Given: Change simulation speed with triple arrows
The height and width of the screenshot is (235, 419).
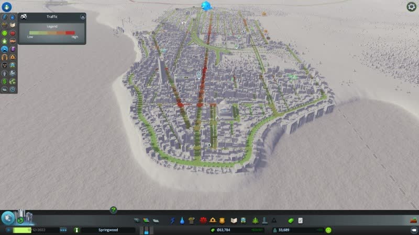Looking at the screenshot, I should point(63,230).
